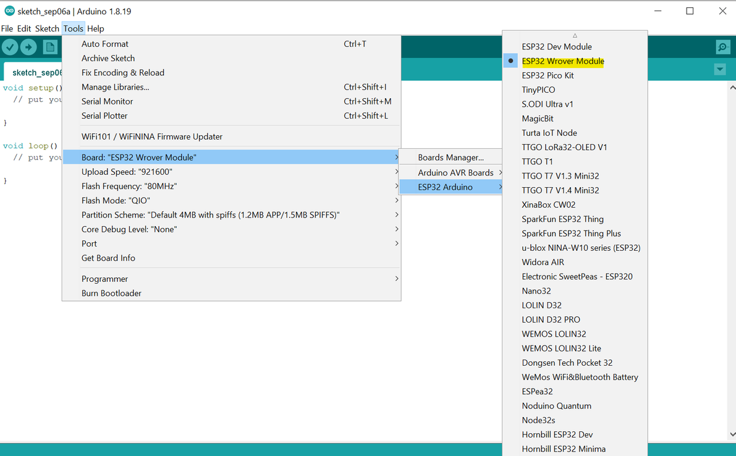This screenshot has width=736, height=456.
Task: Open the tab dropdown arrow icon
Action: [720, 70]
